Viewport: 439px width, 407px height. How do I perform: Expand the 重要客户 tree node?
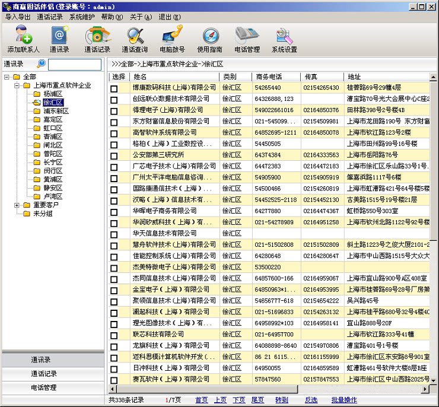[17, 205]
